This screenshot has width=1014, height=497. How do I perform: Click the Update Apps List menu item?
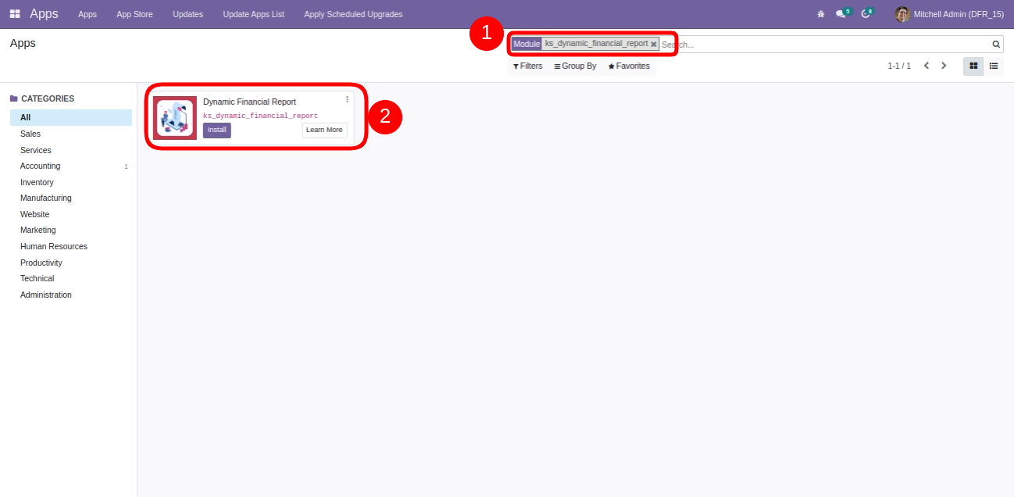253,14
